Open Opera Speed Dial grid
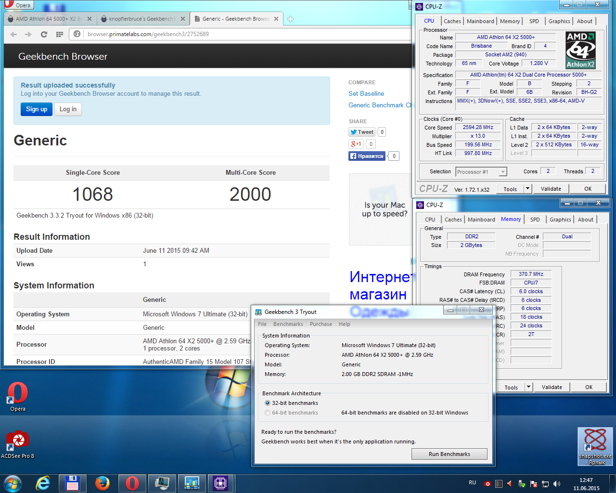The image size is (616, 493). (60, 34)
